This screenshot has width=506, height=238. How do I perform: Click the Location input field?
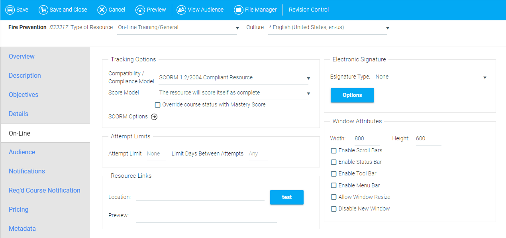pos(200,197)
